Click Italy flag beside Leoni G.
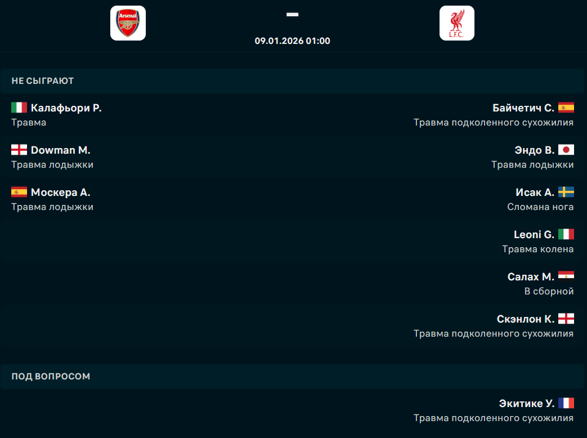Screen dimensions: 587x438 (566, 234)
